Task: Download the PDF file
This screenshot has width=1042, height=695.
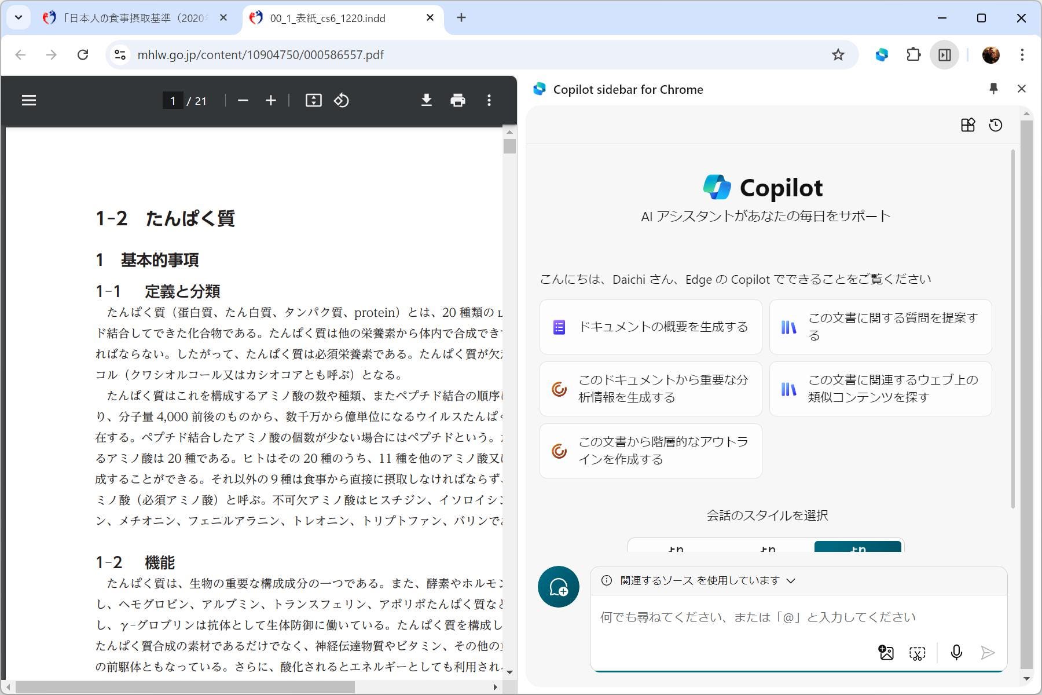Action: 427,100
